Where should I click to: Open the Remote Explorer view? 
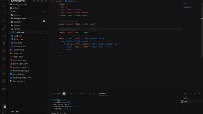click(x=4, y=35)
